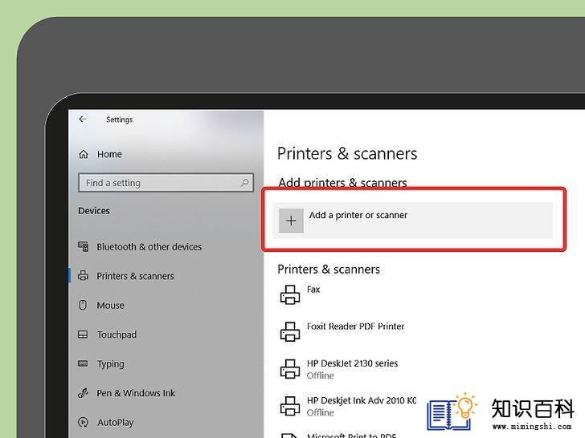
Task: Click the Settings window title text
Action: coord(120,120)
